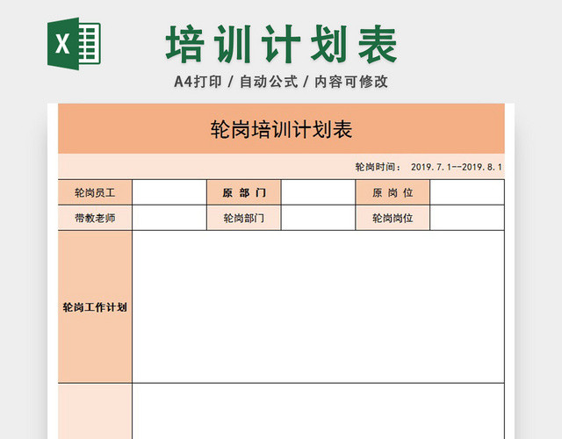Viewport: 562px width, 439px height.
Task: Click the large blank area beside 轮岗工作计划
Action: pyautogui.click(x=318, y=307)
